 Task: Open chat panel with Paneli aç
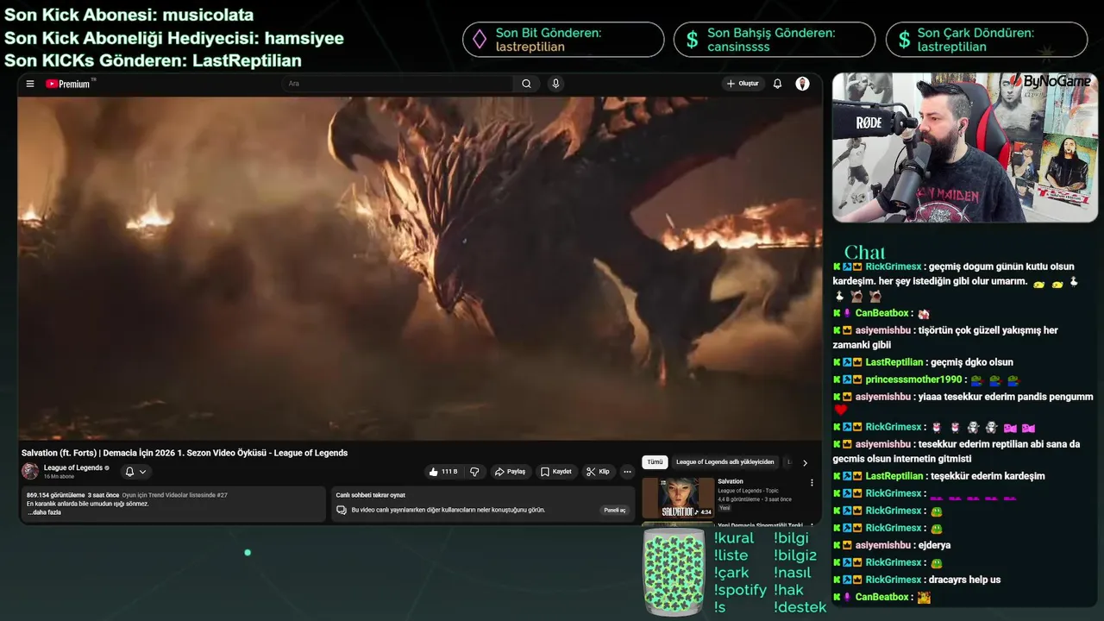coord(614,510)
